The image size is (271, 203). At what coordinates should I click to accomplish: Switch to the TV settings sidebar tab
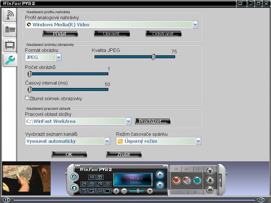pyautogui.click(x=10, y=45)
